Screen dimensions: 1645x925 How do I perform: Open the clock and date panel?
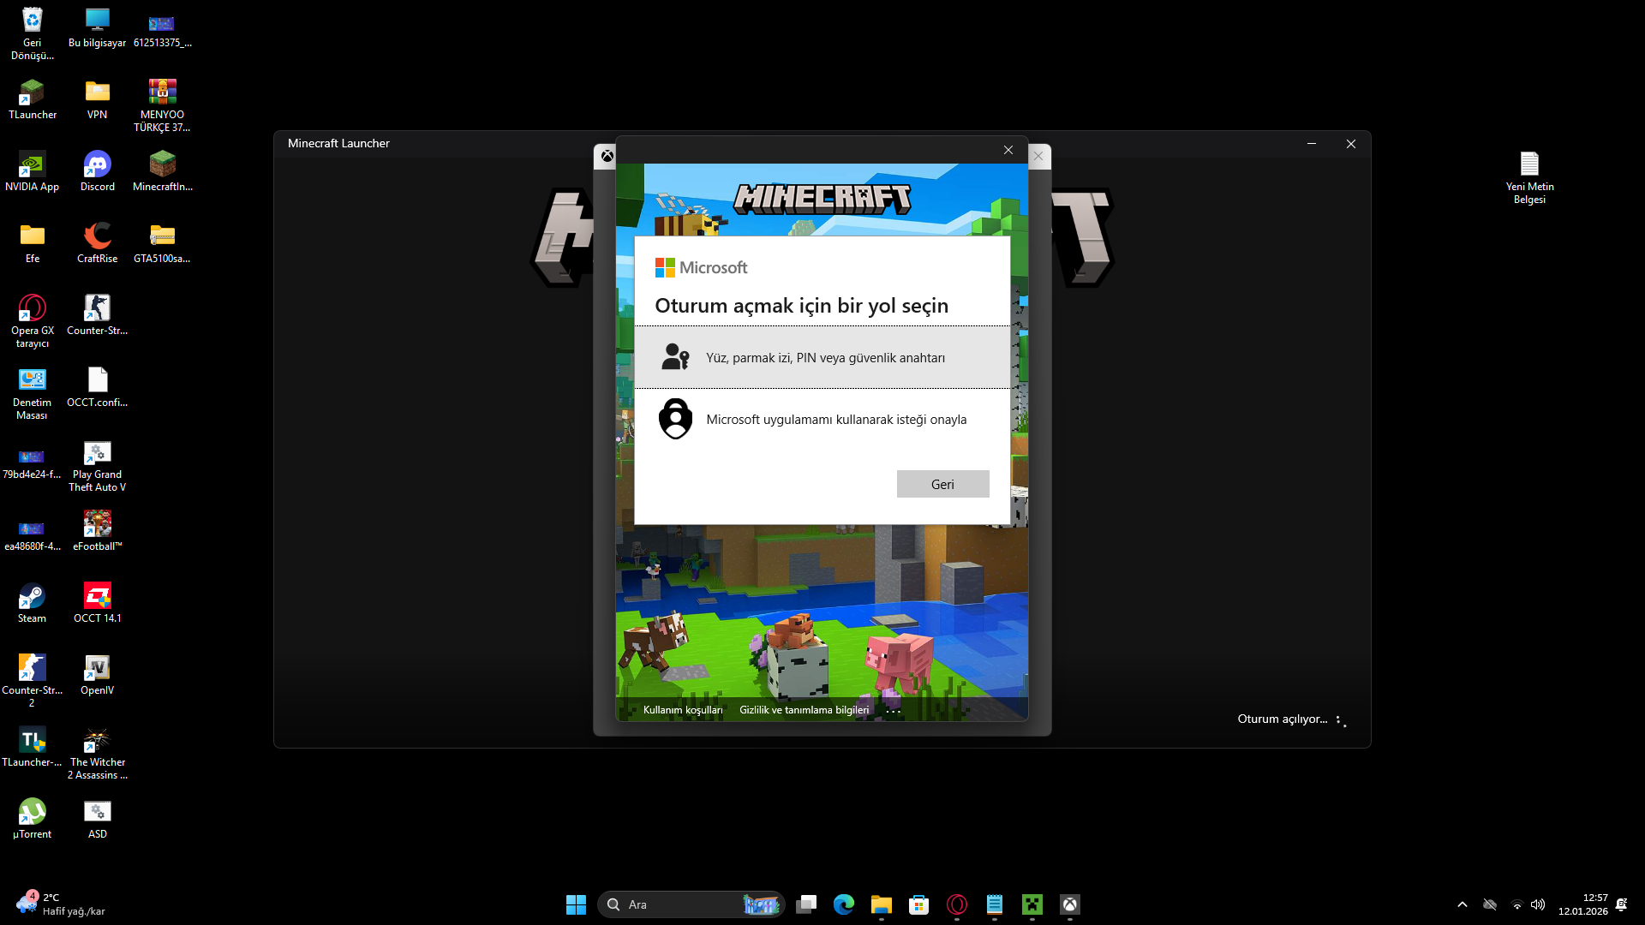[x=1583, y=904]
